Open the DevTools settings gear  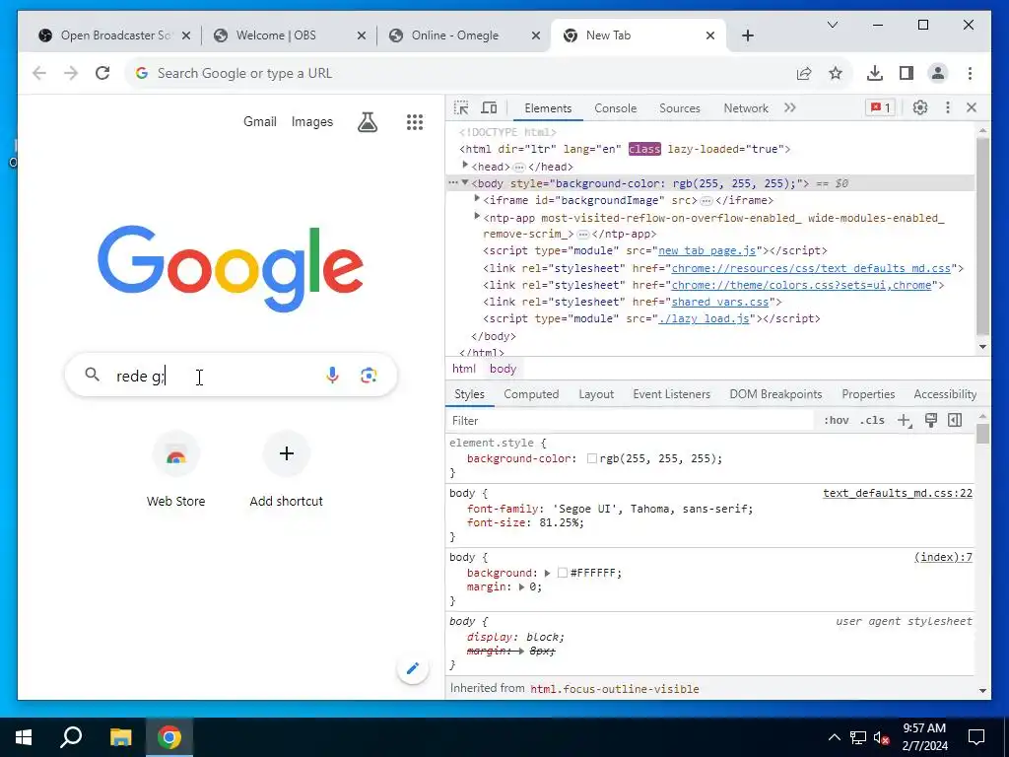(920, 107)
